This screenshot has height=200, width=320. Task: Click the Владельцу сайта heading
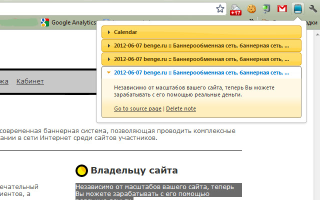click(134, 170)
